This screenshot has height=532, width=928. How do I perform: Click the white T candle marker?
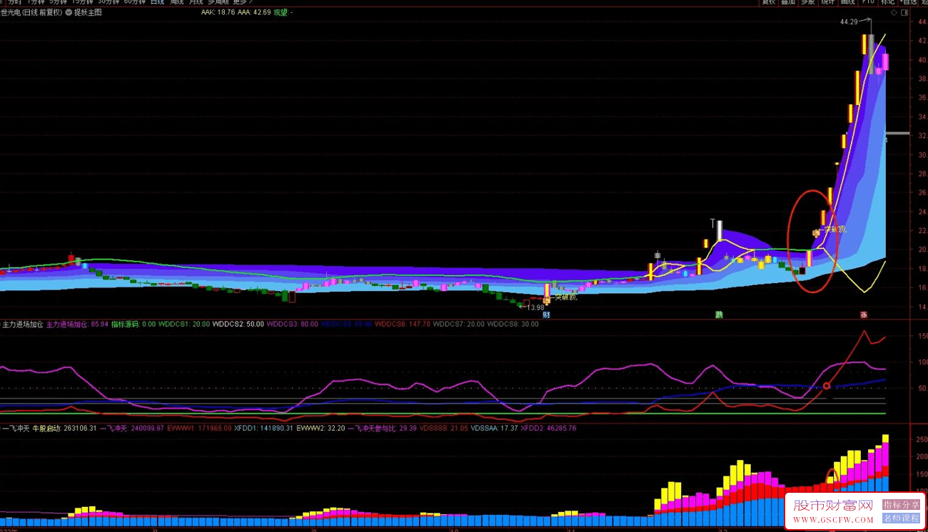pyautogui.click(x=713, y=223)
